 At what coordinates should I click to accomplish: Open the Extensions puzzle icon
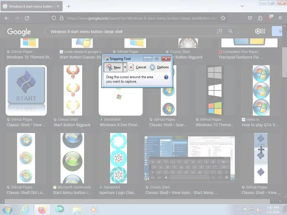[260, 18]
